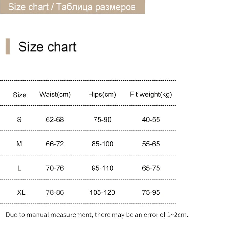Click the large "Size chart" heading
The image size is (252, 252).
[x=47, y=47]
